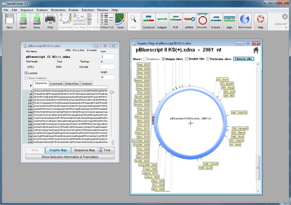Select the 1340 >DraRI site label
The width and height of the screenshot is (291, 205).
tap(211, 164)
